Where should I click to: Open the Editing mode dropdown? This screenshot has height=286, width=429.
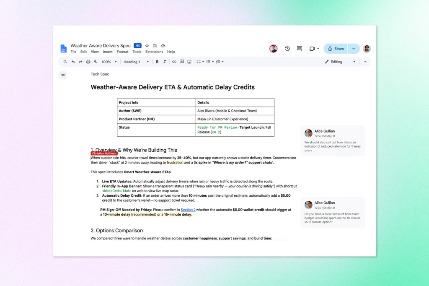tap(340, 62)
